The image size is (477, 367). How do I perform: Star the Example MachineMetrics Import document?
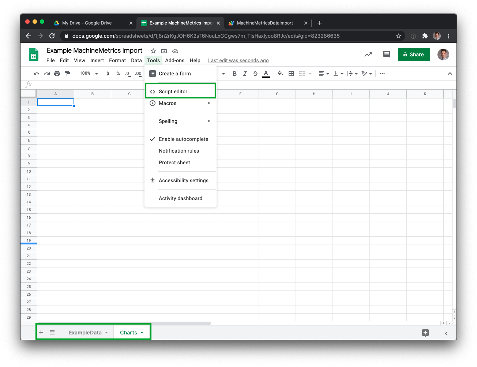[153, 51]
